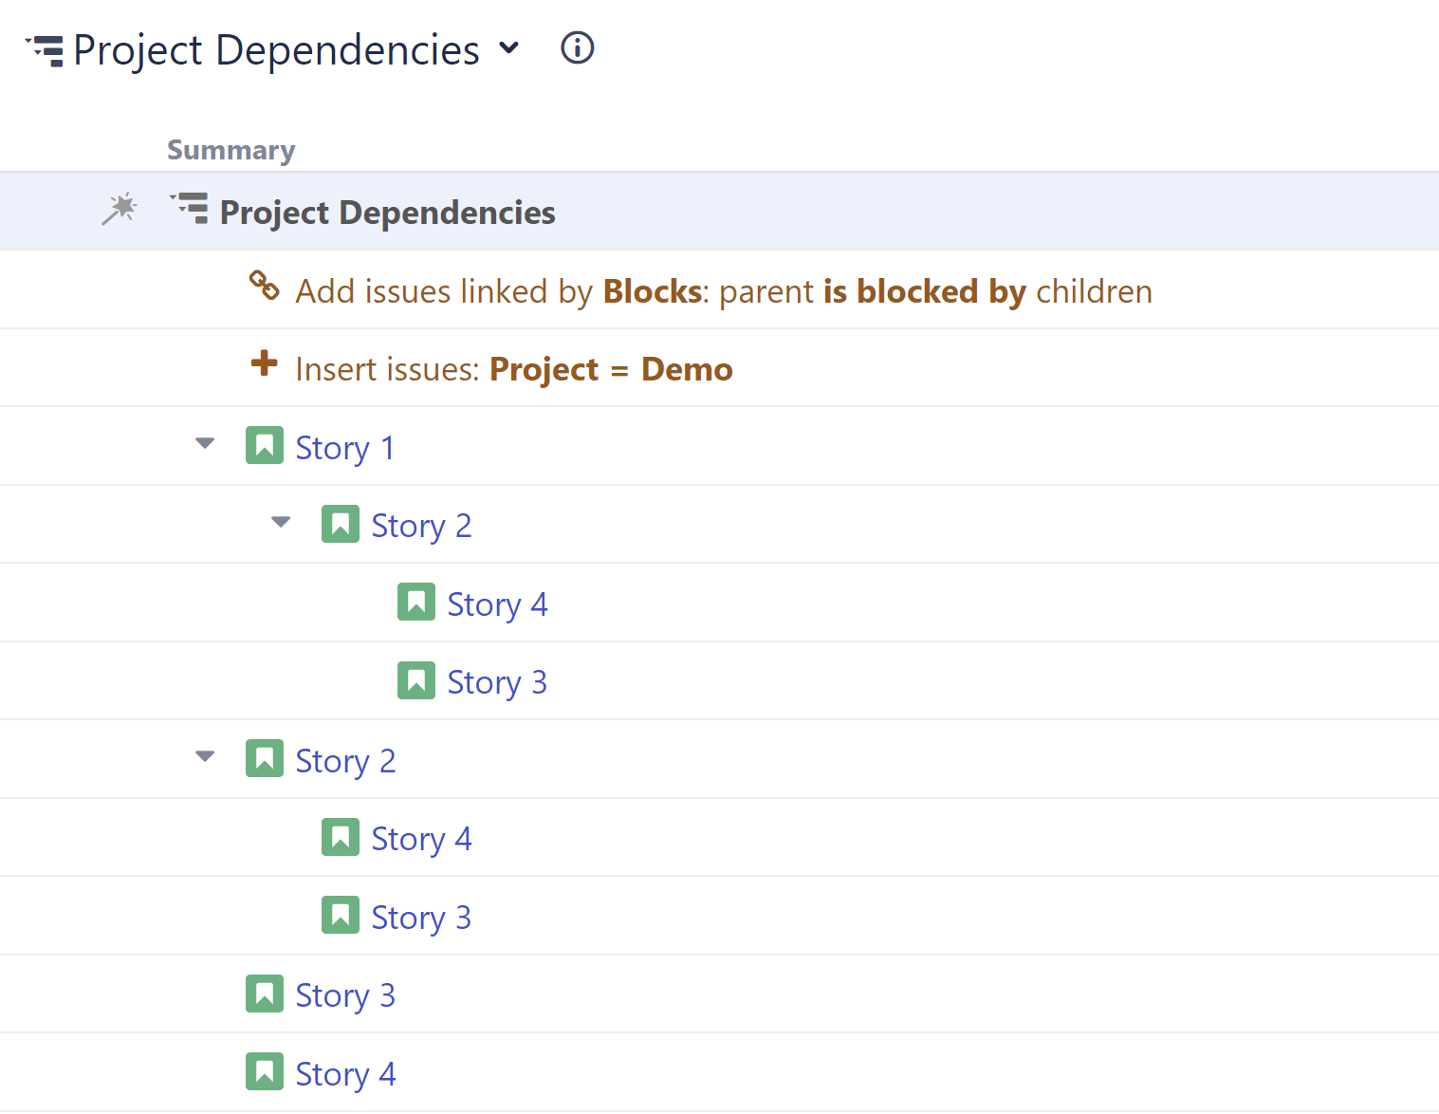
Task: Open the Project Dependencies title dropdown chevron
Action: (509, 47)
